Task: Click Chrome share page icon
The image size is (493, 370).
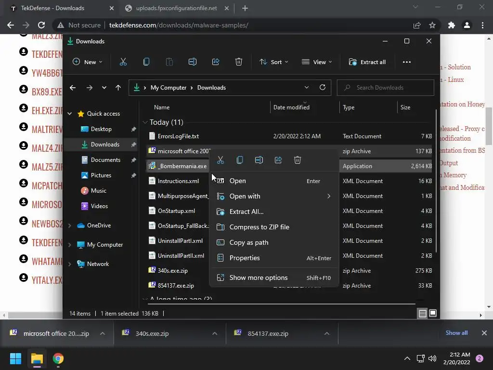Action: pyautogui.click(x=417, y=25)
